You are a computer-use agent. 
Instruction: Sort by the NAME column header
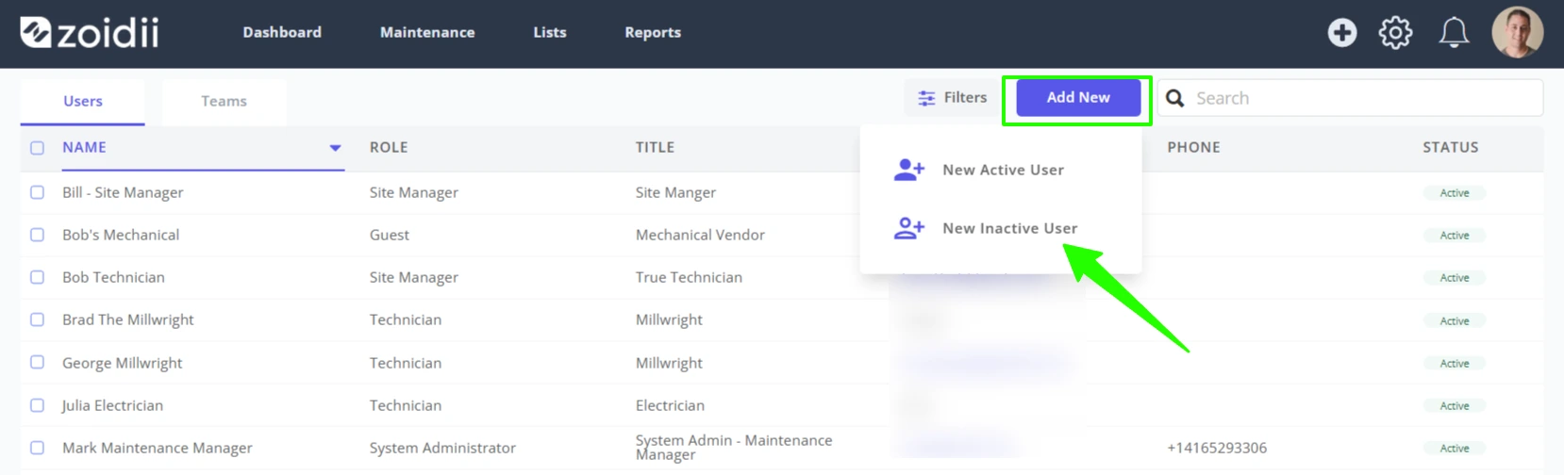(x=84, y=147)
